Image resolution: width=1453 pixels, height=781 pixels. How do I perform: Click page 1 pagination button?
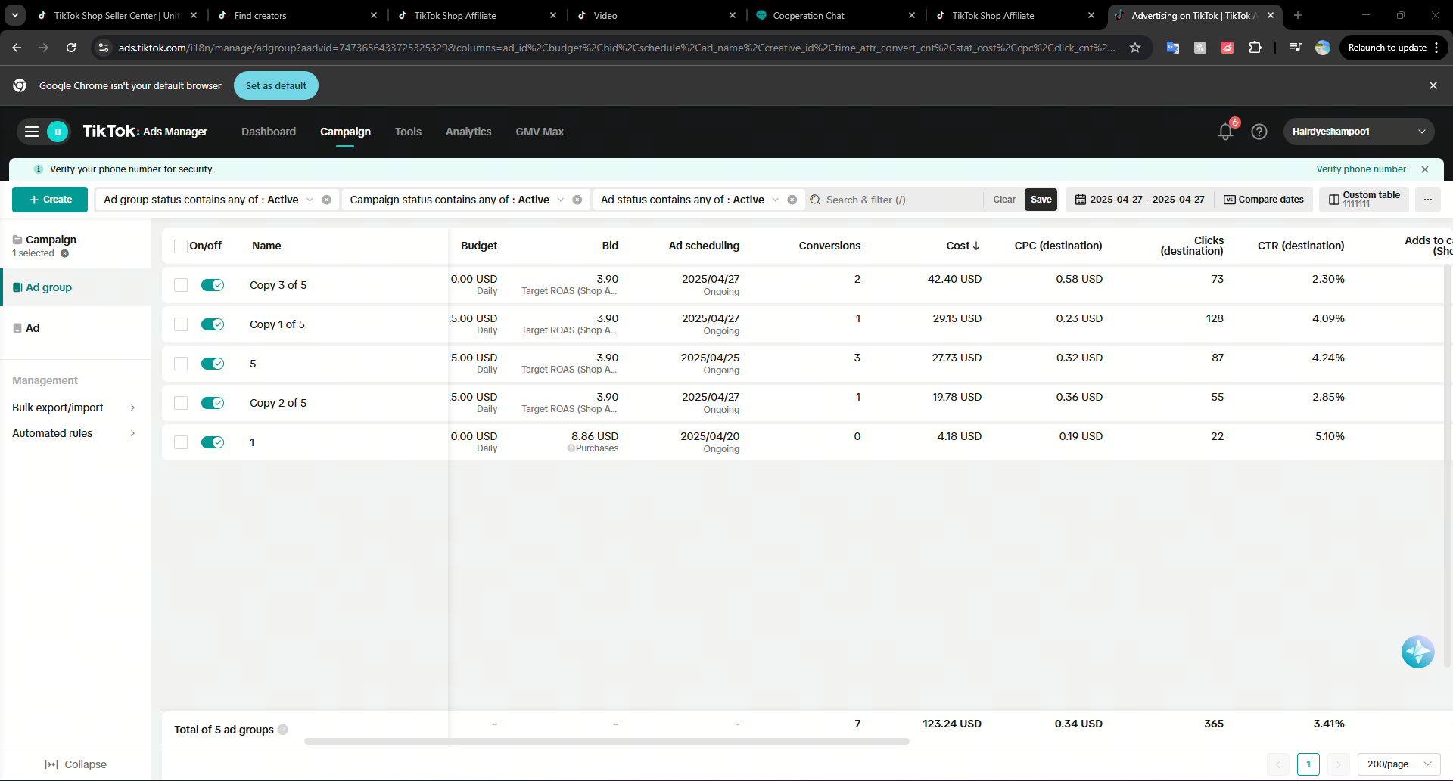click(1308, 764)
